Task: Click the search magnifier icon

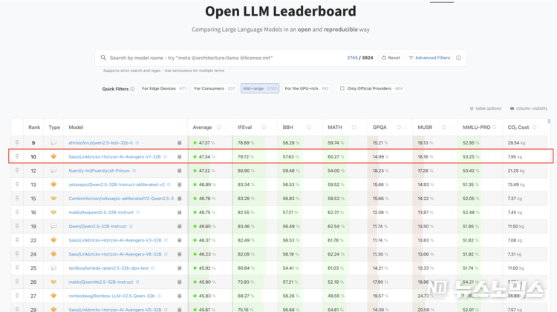Action: click(103, 58)
